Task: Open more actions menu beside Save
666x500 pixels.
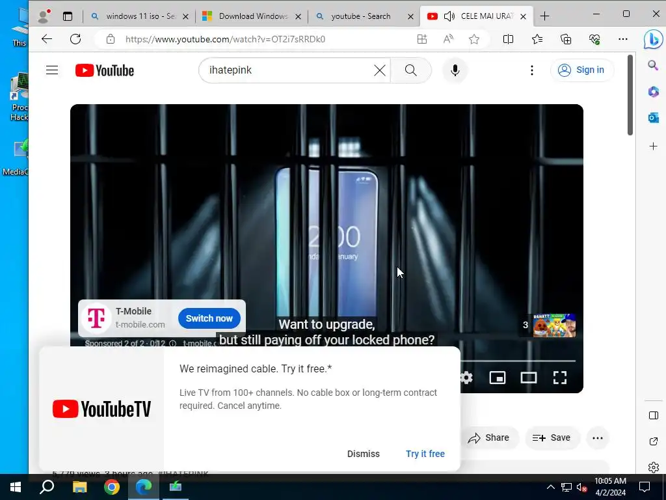Action: [598, 438]
